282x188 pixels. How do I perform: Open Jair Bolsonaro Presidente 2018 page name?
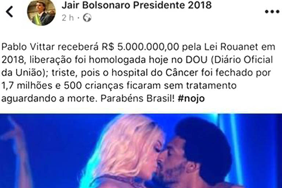pos(137,5)
